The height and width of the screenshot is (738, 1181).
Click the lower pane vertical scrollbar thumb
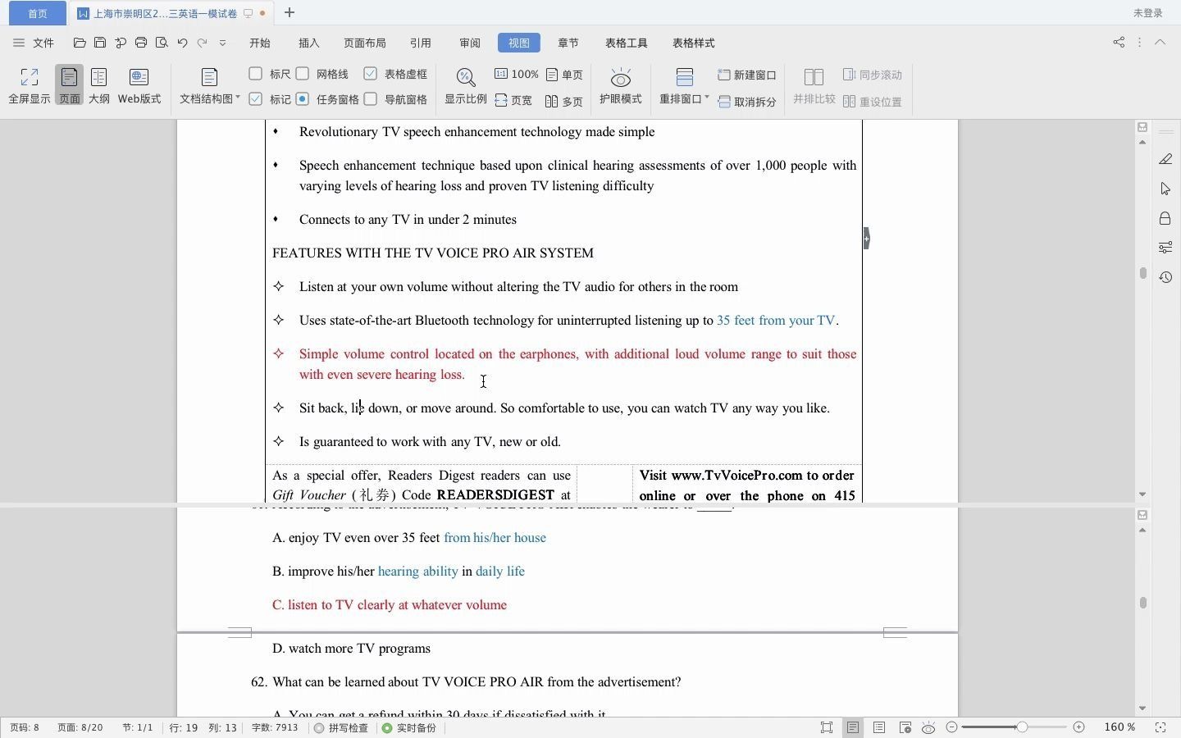click(x=1142, y=603)
